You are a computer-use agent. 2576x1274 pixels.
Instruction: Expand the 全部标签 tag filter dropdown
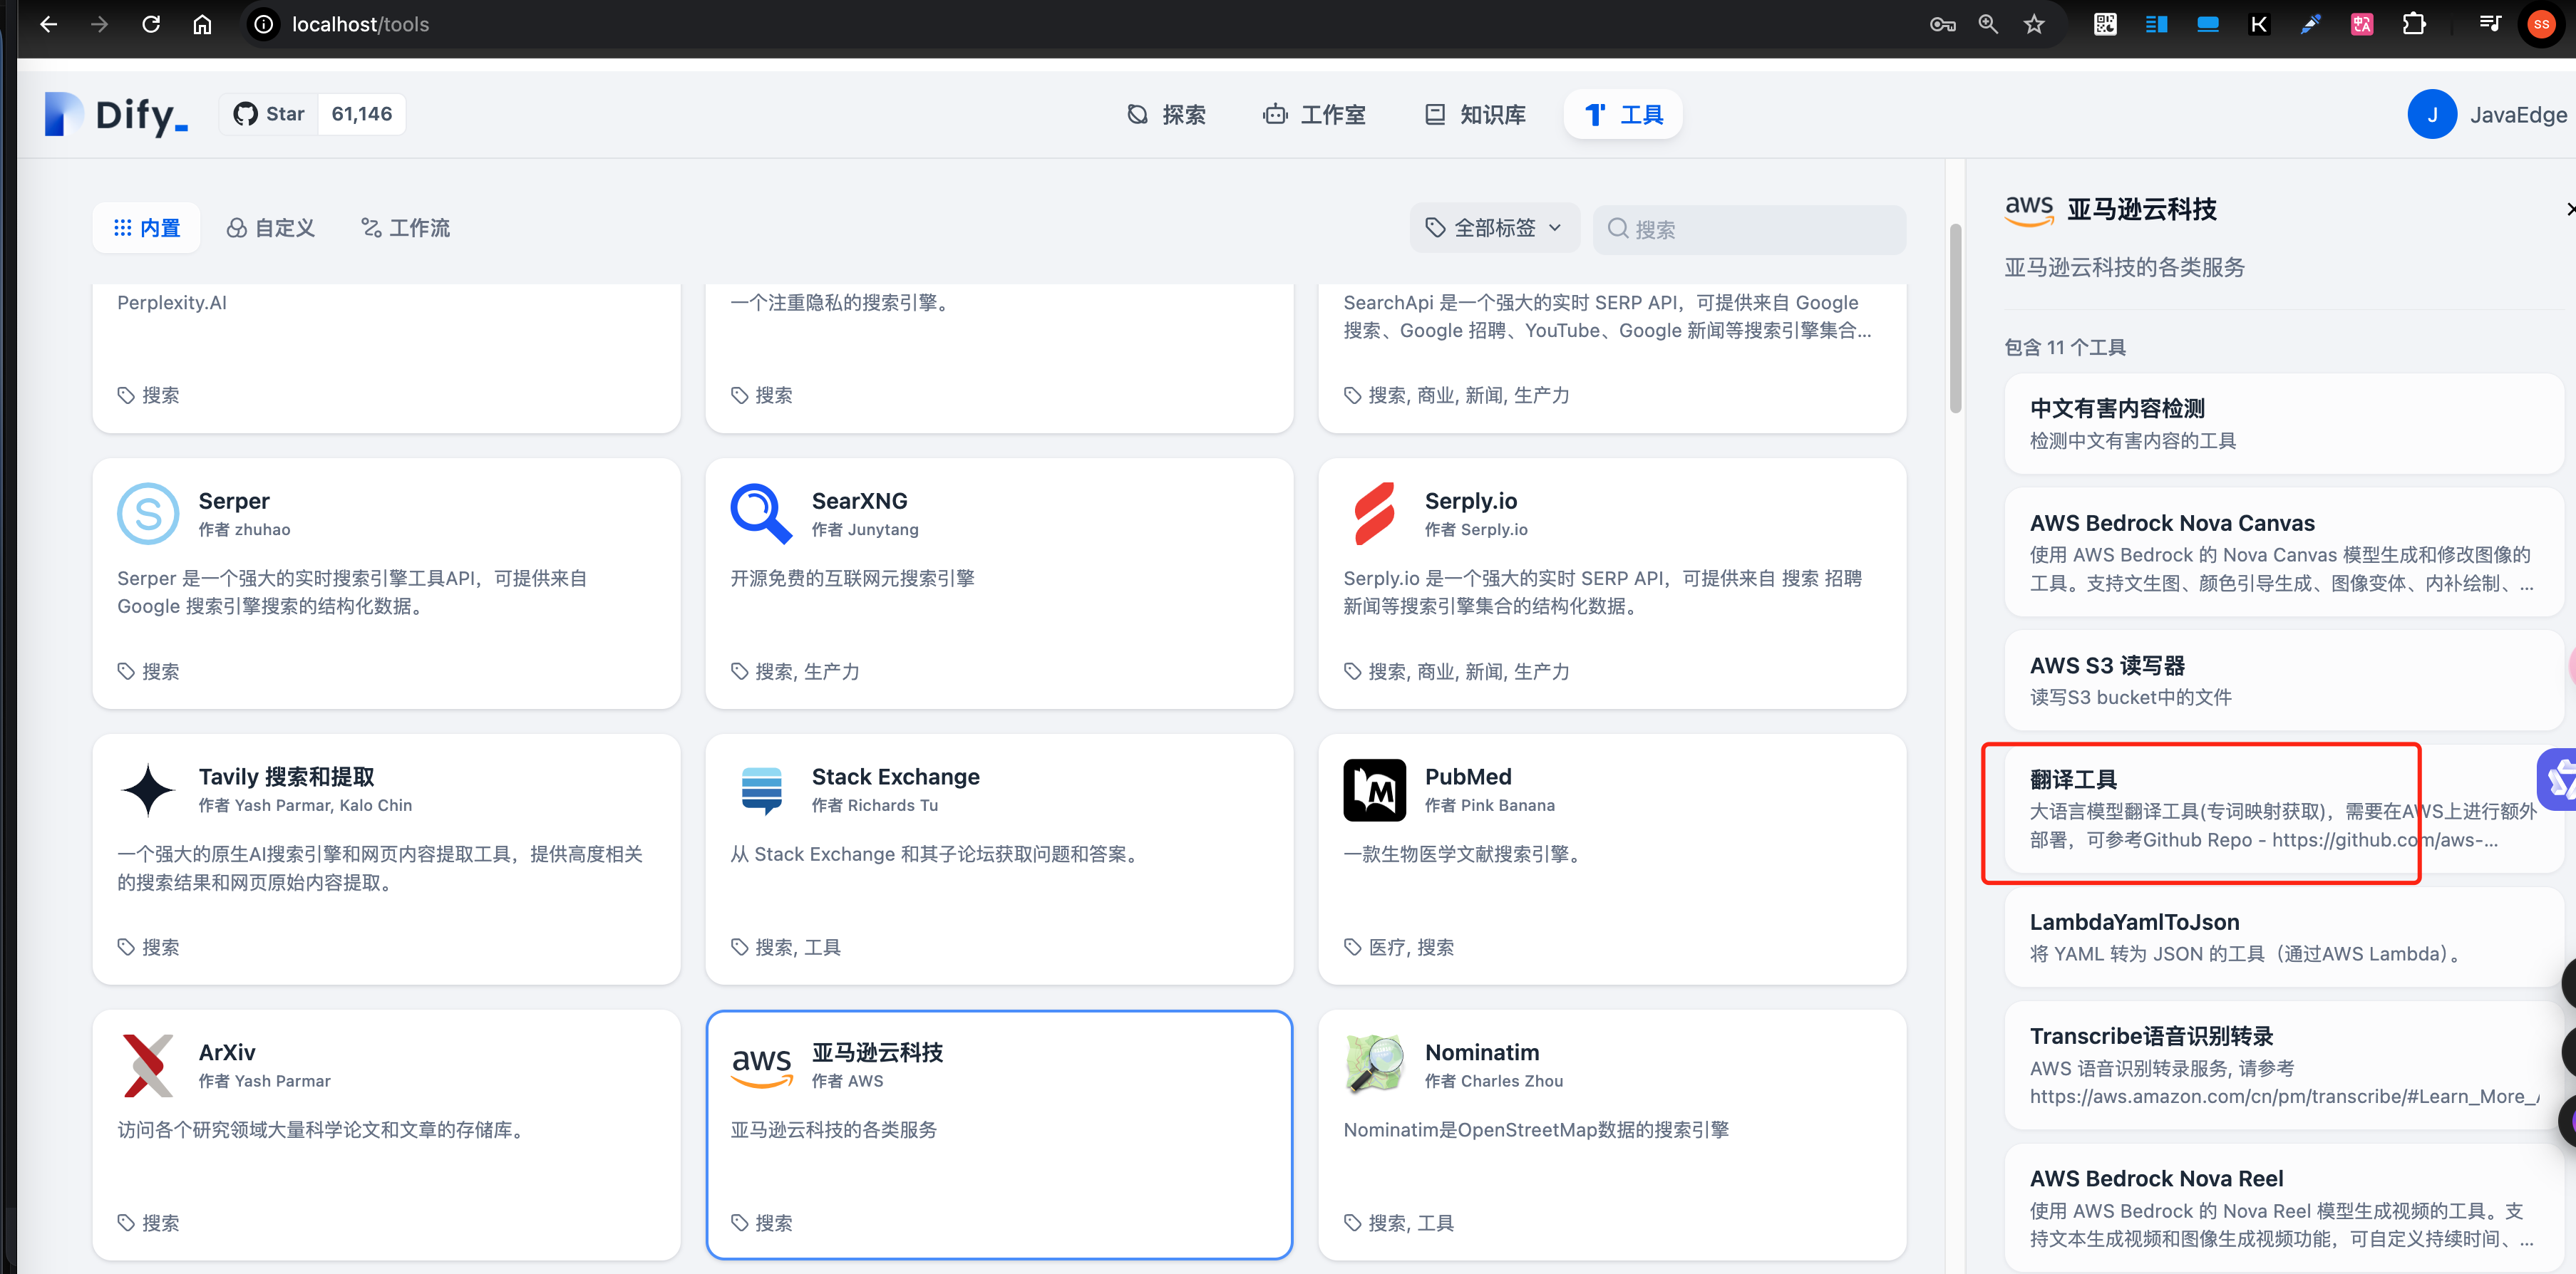coord(1494,228)
